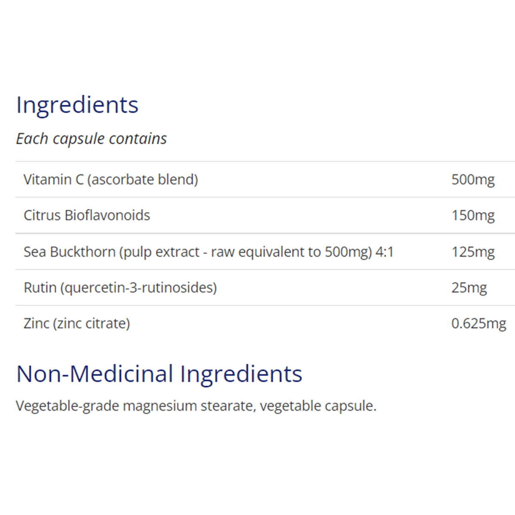Click the 0.625mg amount for Zinc
The width and height of the screenshot is (515, 515).
point(479,323)
